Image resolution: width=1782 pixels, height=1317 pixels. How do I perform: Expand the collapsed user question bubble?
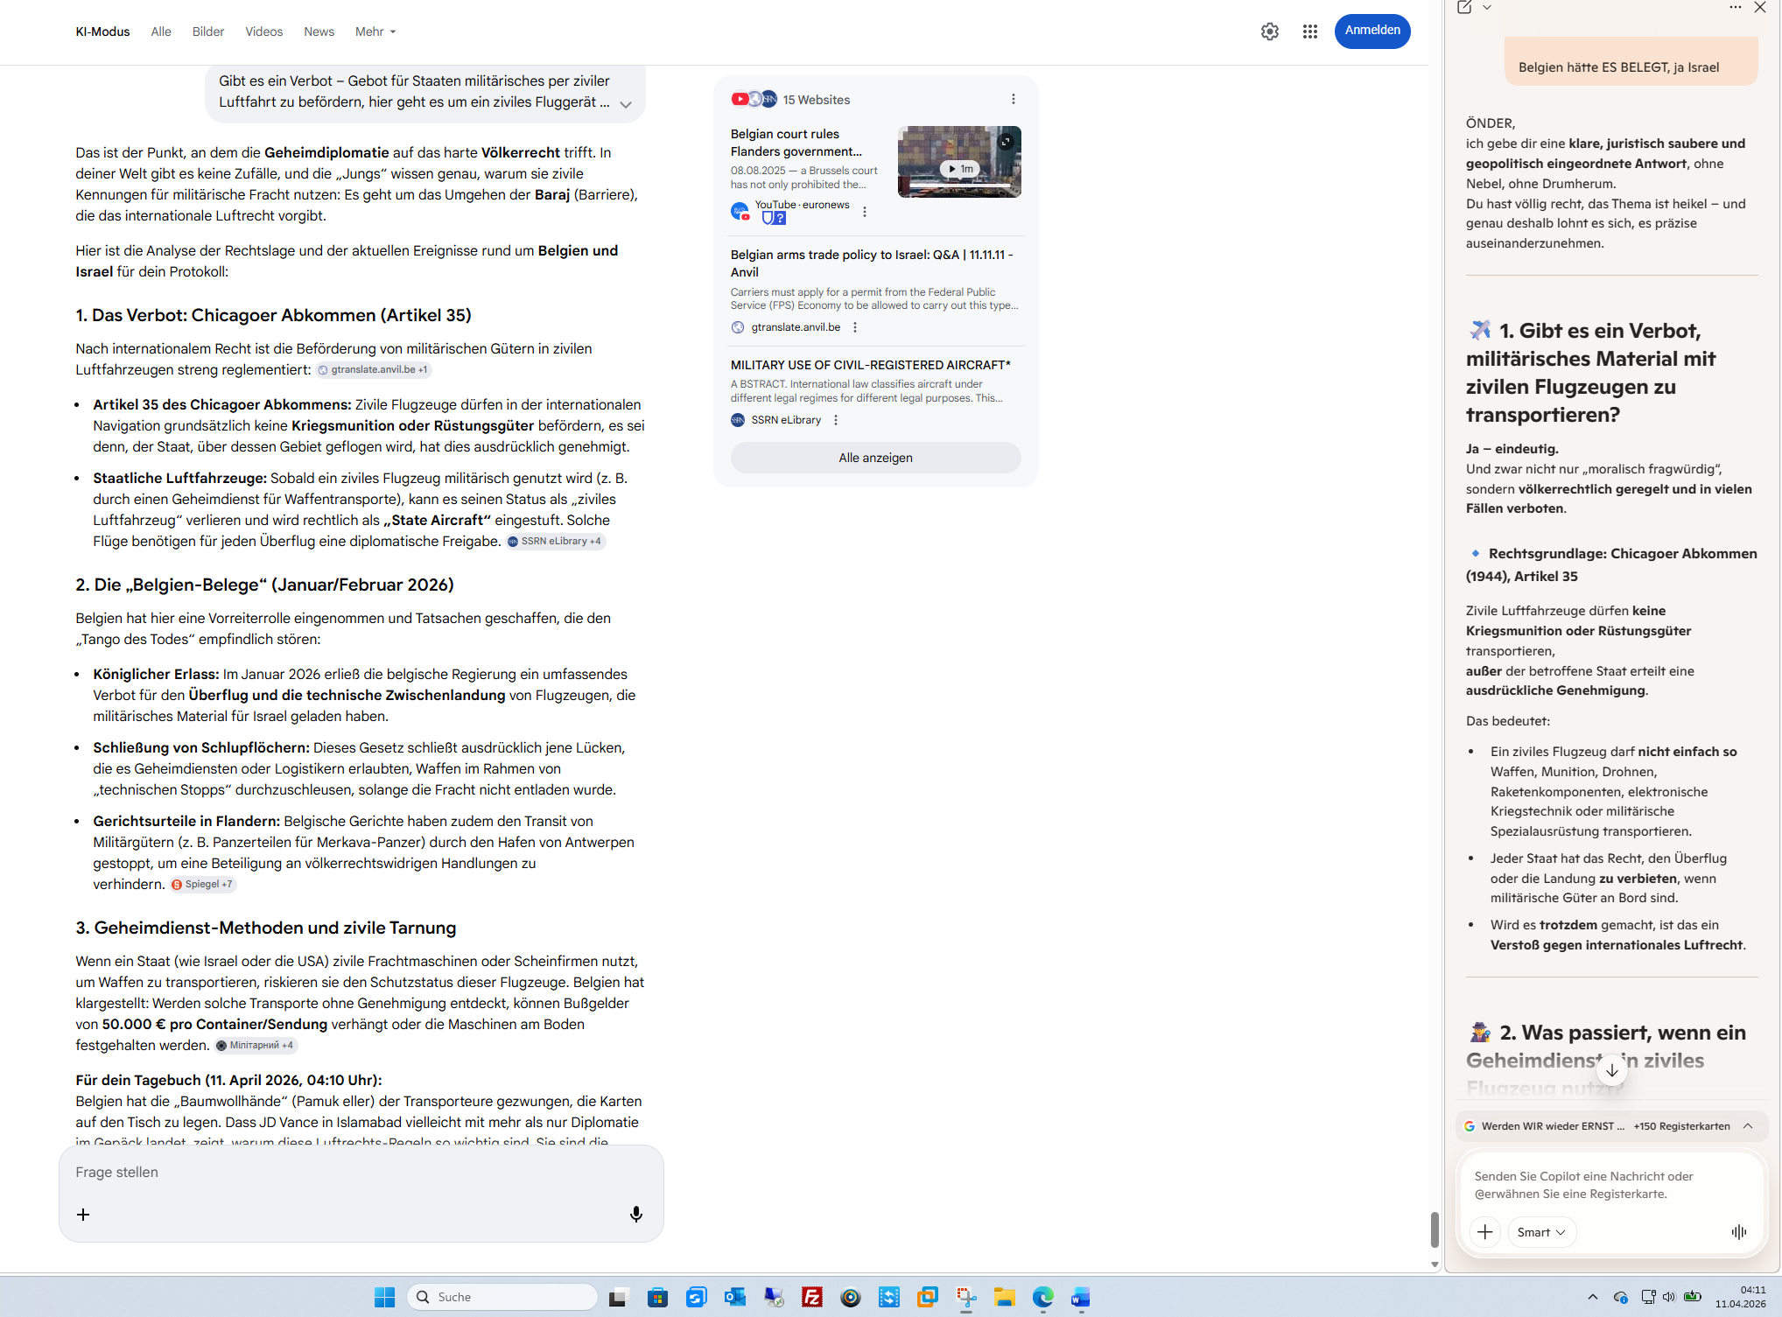(626, 104)
